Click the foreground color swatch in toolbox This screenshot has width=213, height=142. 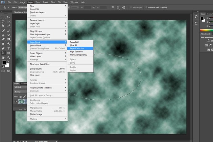4,62
